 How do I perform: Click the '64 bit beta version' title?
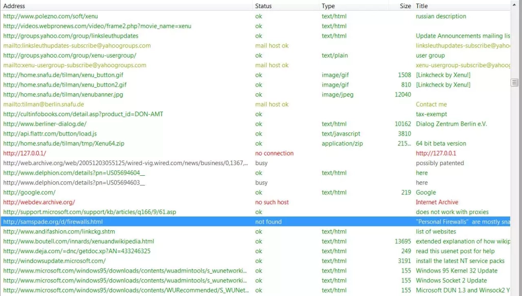[x=441, y=144]
